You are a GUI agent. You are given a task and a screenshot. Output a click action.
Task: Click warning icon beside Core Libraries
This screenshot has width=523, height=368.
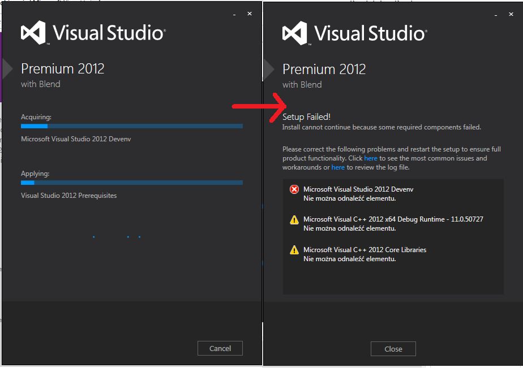[294, 250]
